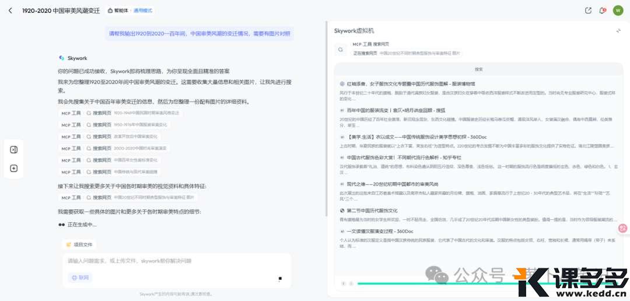Open MCP step for 改革开放 search
The image size is (630, 301).
click(110, 136)
